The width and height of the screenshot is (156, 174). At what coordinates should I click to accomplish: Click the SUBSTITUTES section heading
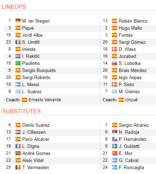(x=21, y=111)
